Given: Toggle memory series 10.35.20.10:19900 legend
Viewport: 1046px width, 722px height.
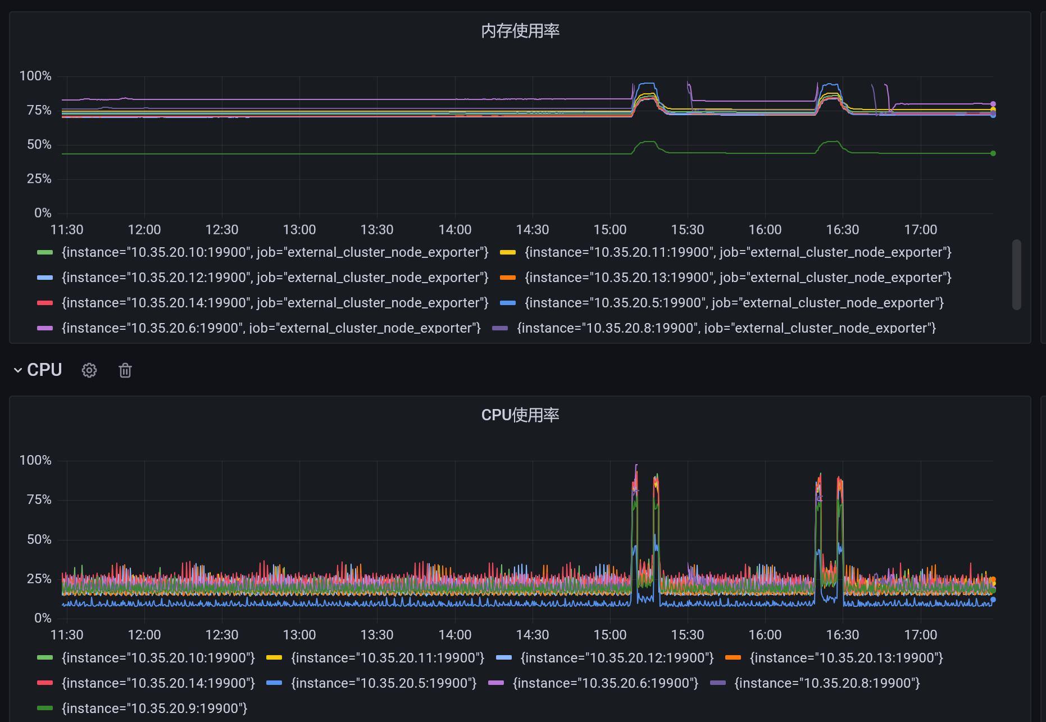Looking at the screenshot, I should point(275,252).
